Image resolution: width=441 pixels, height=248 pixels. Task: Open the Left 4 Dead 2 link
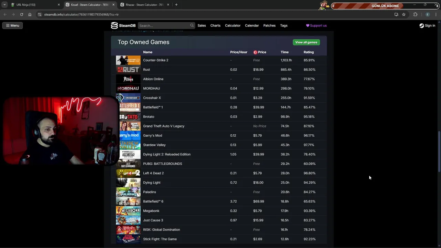pyautogui.click(x=153, y=173)
